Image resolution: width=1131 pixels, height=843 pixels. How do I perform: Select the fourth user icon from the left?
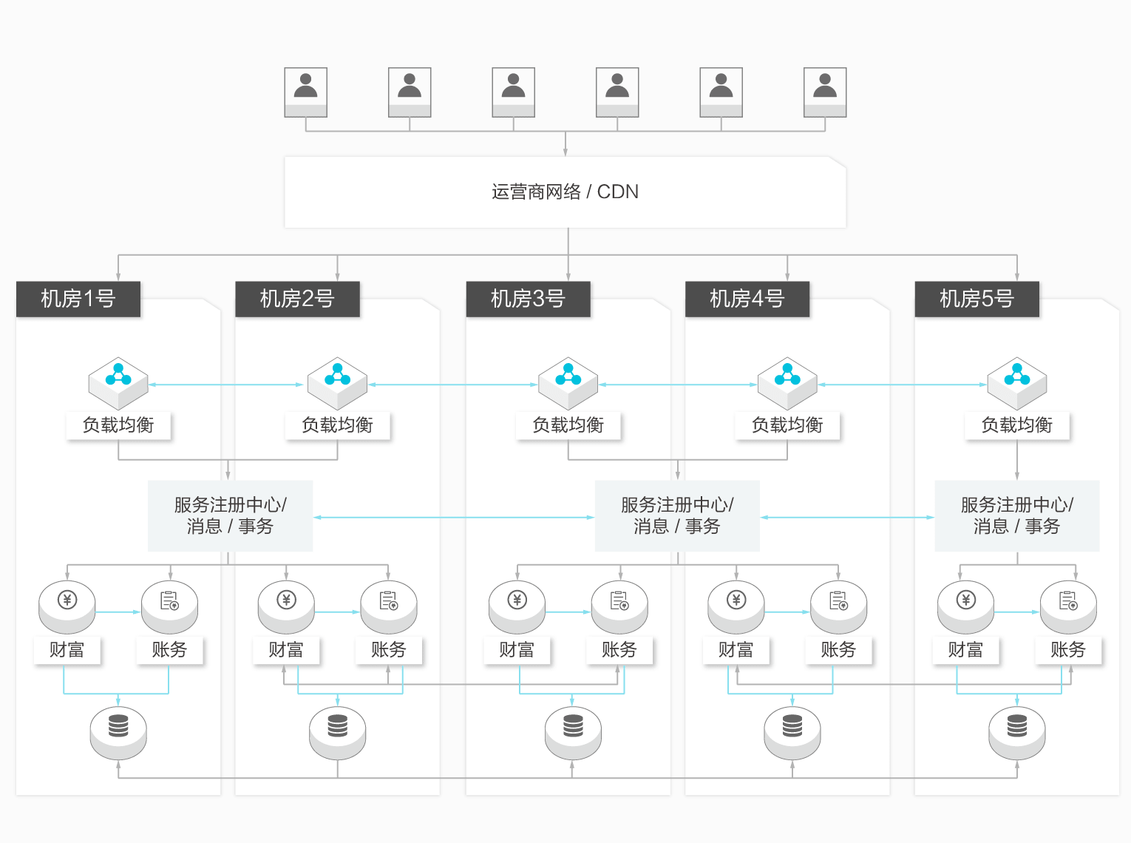tap(617, 92)
